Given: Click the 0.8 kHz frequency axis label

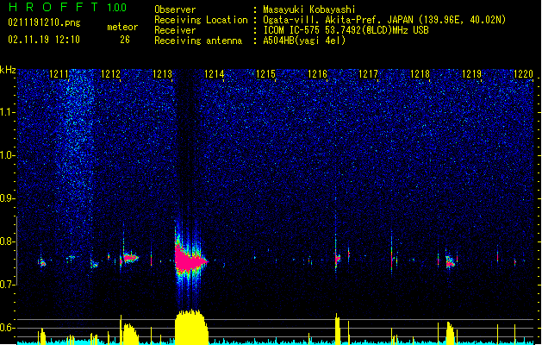Looking at the screenshot, I should coord(8,241).
